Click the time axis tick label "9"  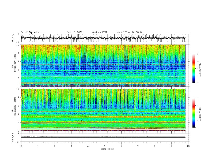171,146
